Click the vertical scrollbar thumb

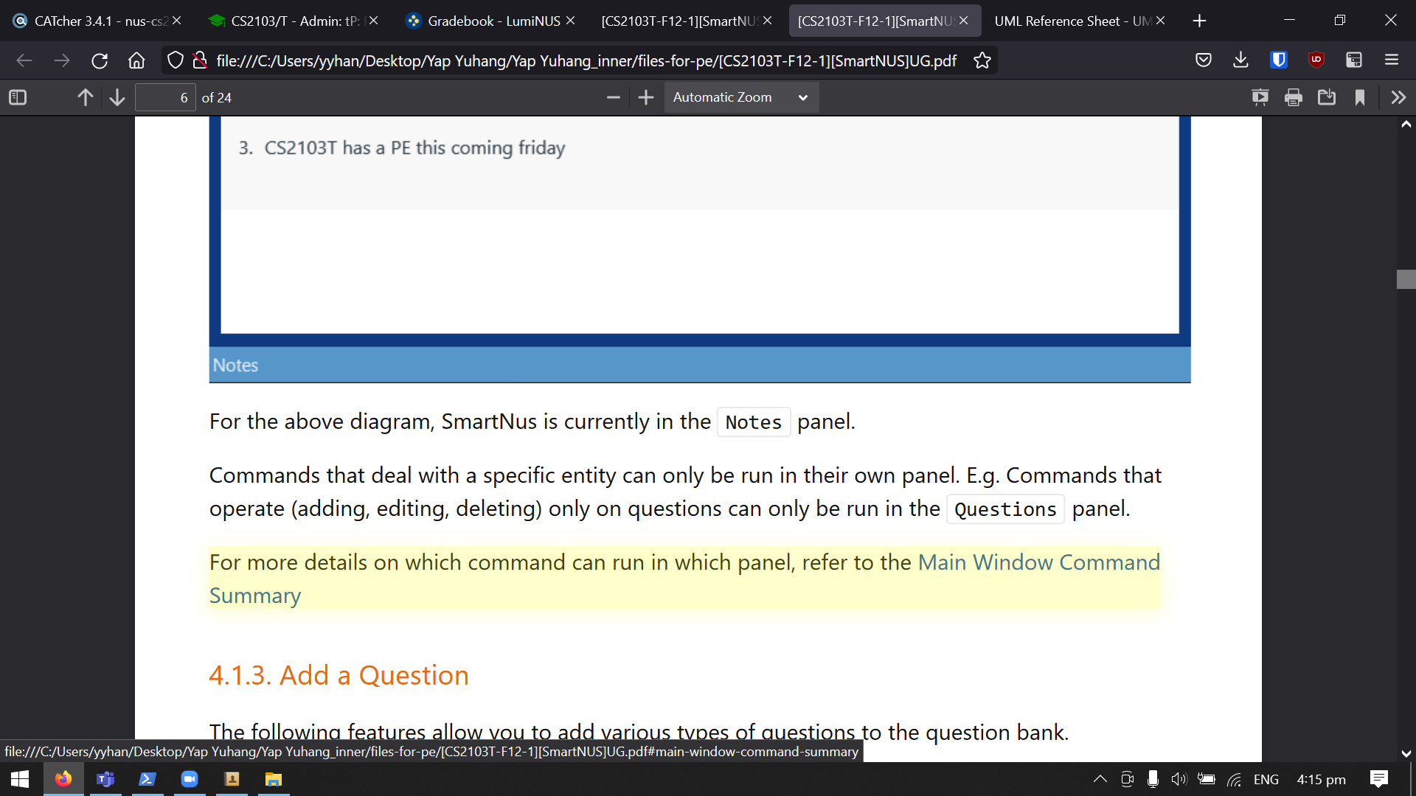[1406, 279]
